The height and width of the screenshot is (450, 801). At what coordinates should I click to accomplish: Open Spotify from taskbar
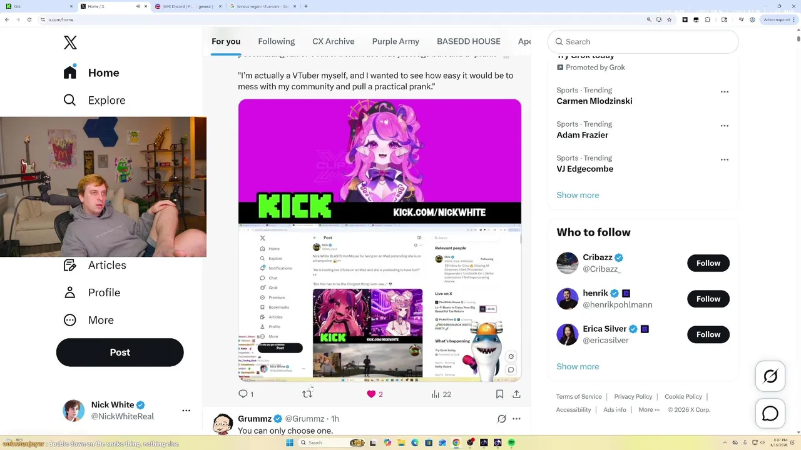coord(511,442)
